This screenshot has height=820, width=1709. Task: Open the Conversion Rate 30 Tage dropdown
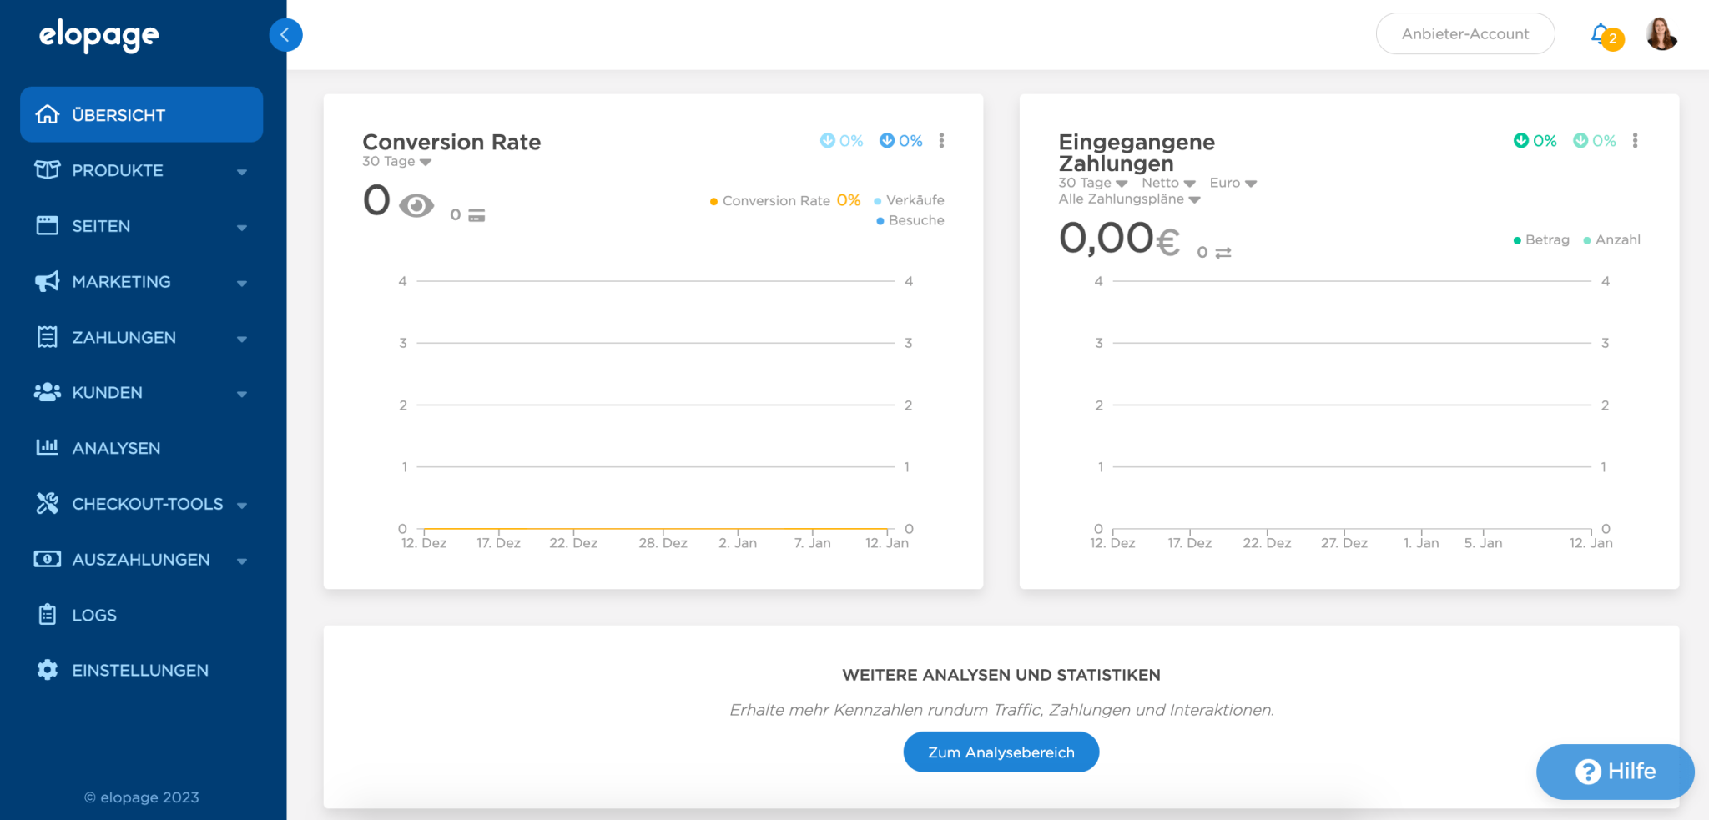(396, 162)
